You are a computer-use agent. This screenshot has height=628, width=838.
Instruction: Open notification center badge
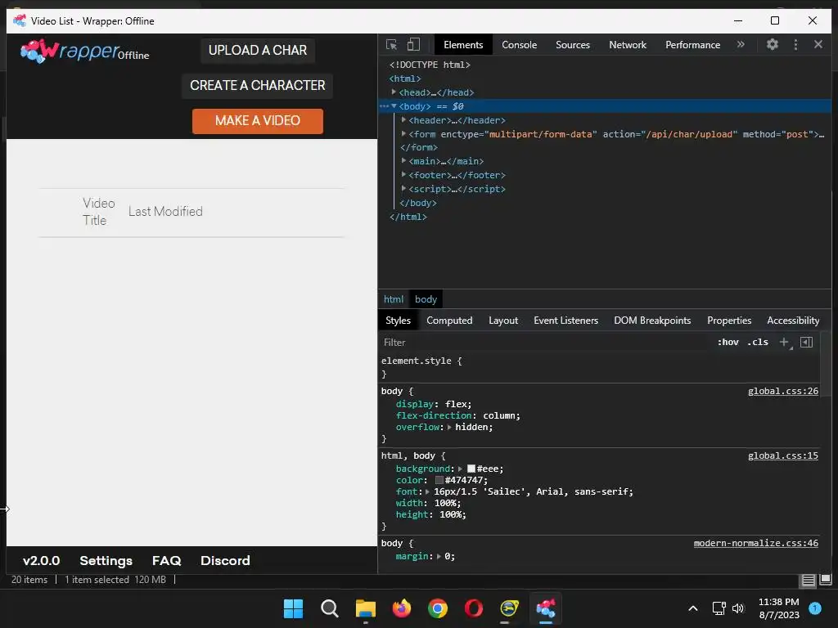tap(815, 608)
